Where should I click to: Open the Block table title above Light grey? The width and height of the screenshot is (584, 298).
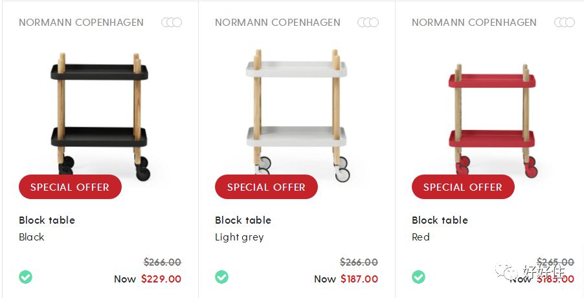pyautogui.click(x=243, y=220)
